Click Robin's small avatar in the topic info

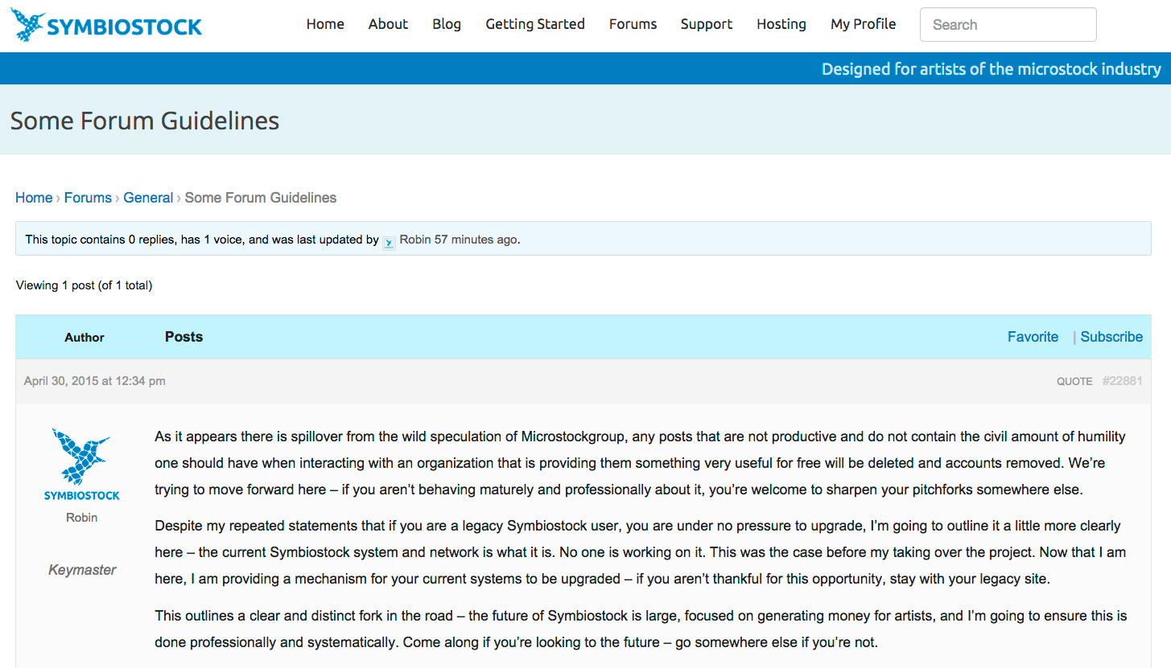(x=389, y=241)
